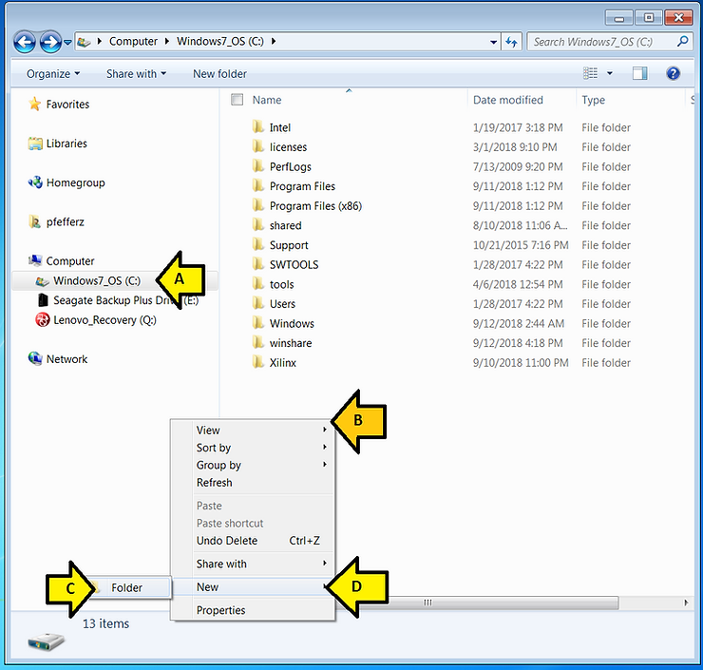Choose Folder from the New submenu

click(127, 587)
